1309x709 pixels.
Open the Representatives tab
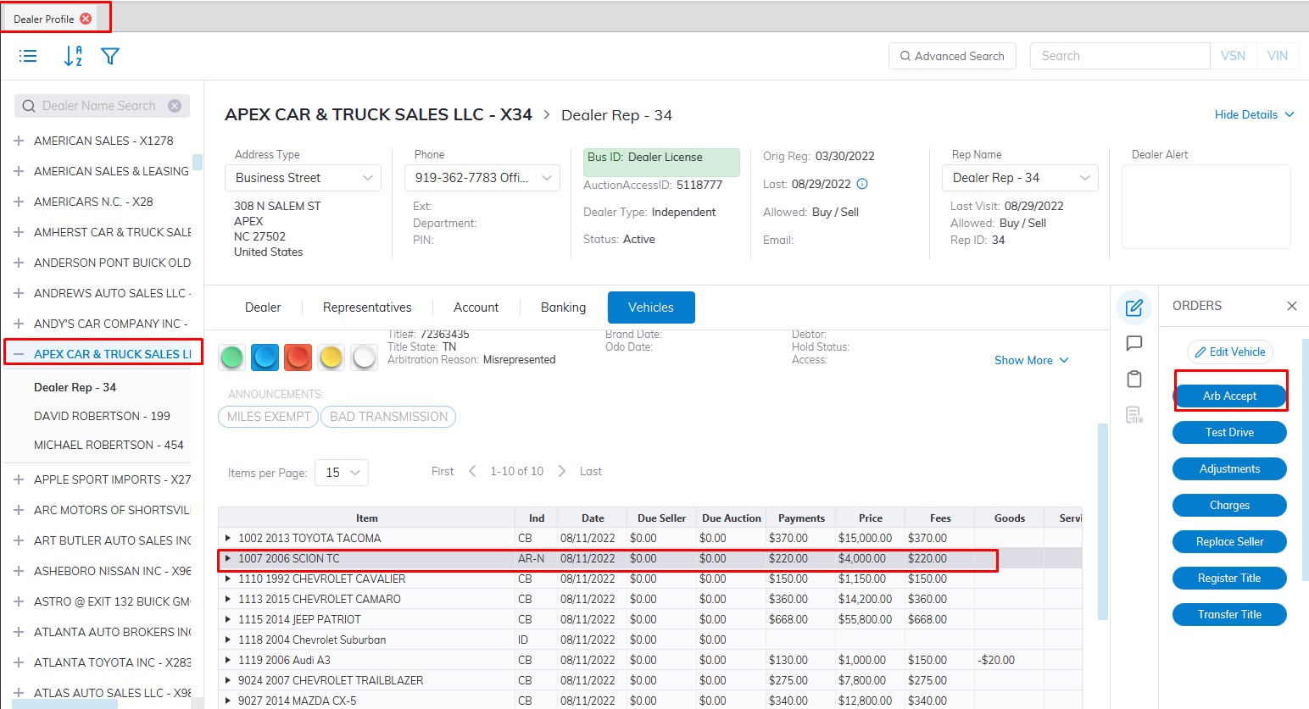tap(367, 307)
